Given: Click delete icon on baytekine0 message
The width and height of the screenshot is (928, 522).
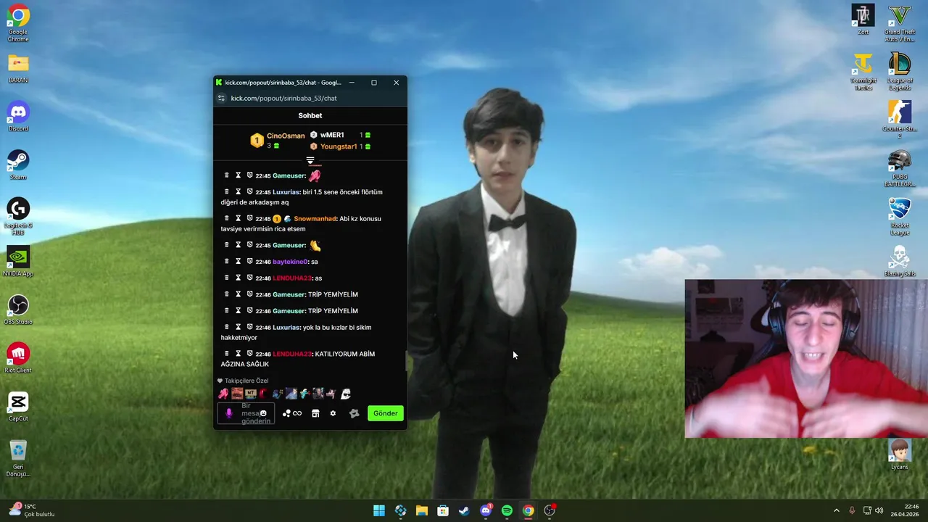Looking at the screenshot, I should click(x=226, y=261).
